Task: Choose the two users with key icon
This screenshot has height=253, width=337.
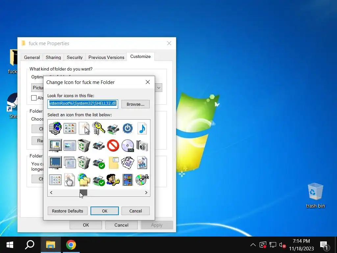Action: click(113, 180)
